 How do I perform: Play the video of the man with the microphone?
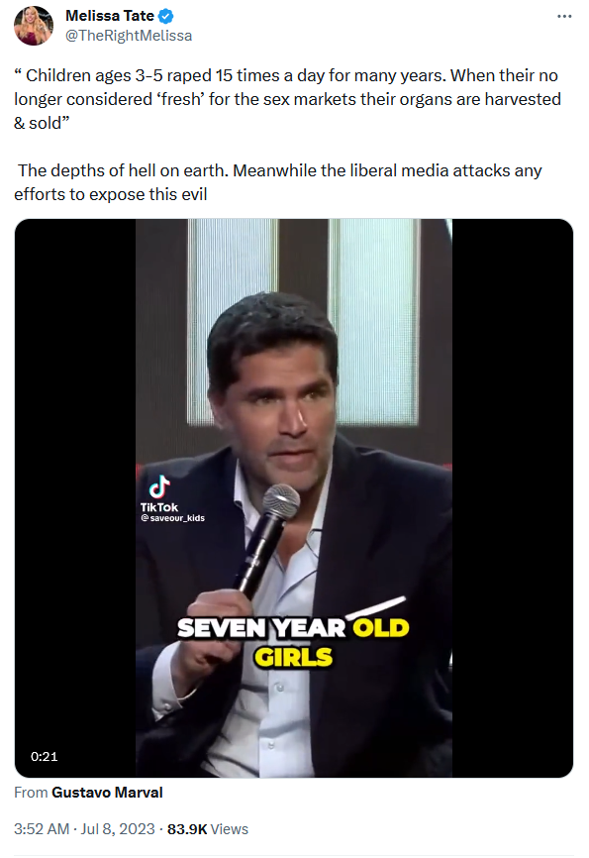[x=294, y=498]
